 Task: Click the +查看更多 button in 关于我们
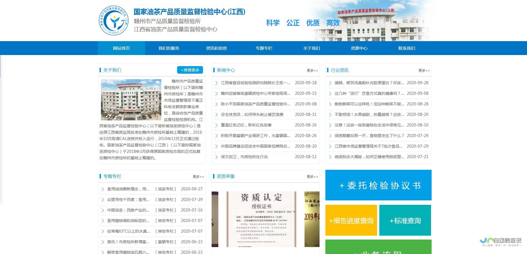tap(190, 70)
